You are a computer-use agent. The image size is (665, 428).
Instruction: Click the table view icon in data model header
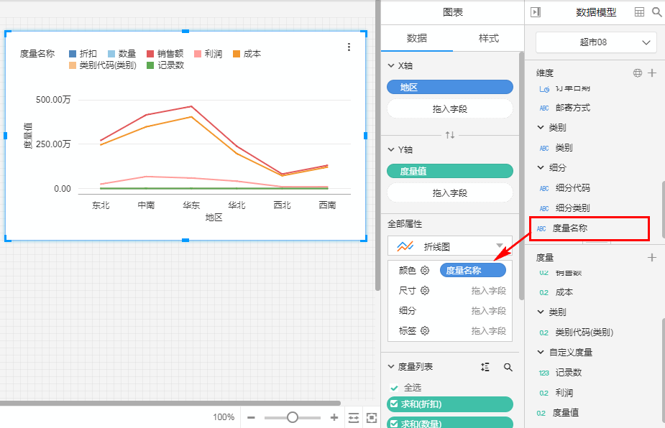pyautogui.click(x=639, y=12)
